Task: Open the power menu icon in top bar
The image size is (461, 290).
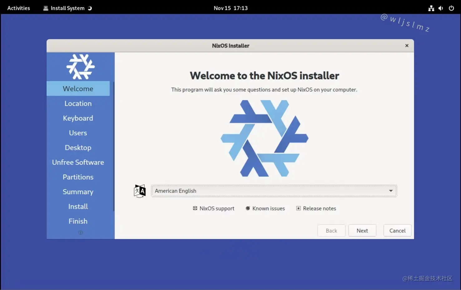Action: point(451,8)
